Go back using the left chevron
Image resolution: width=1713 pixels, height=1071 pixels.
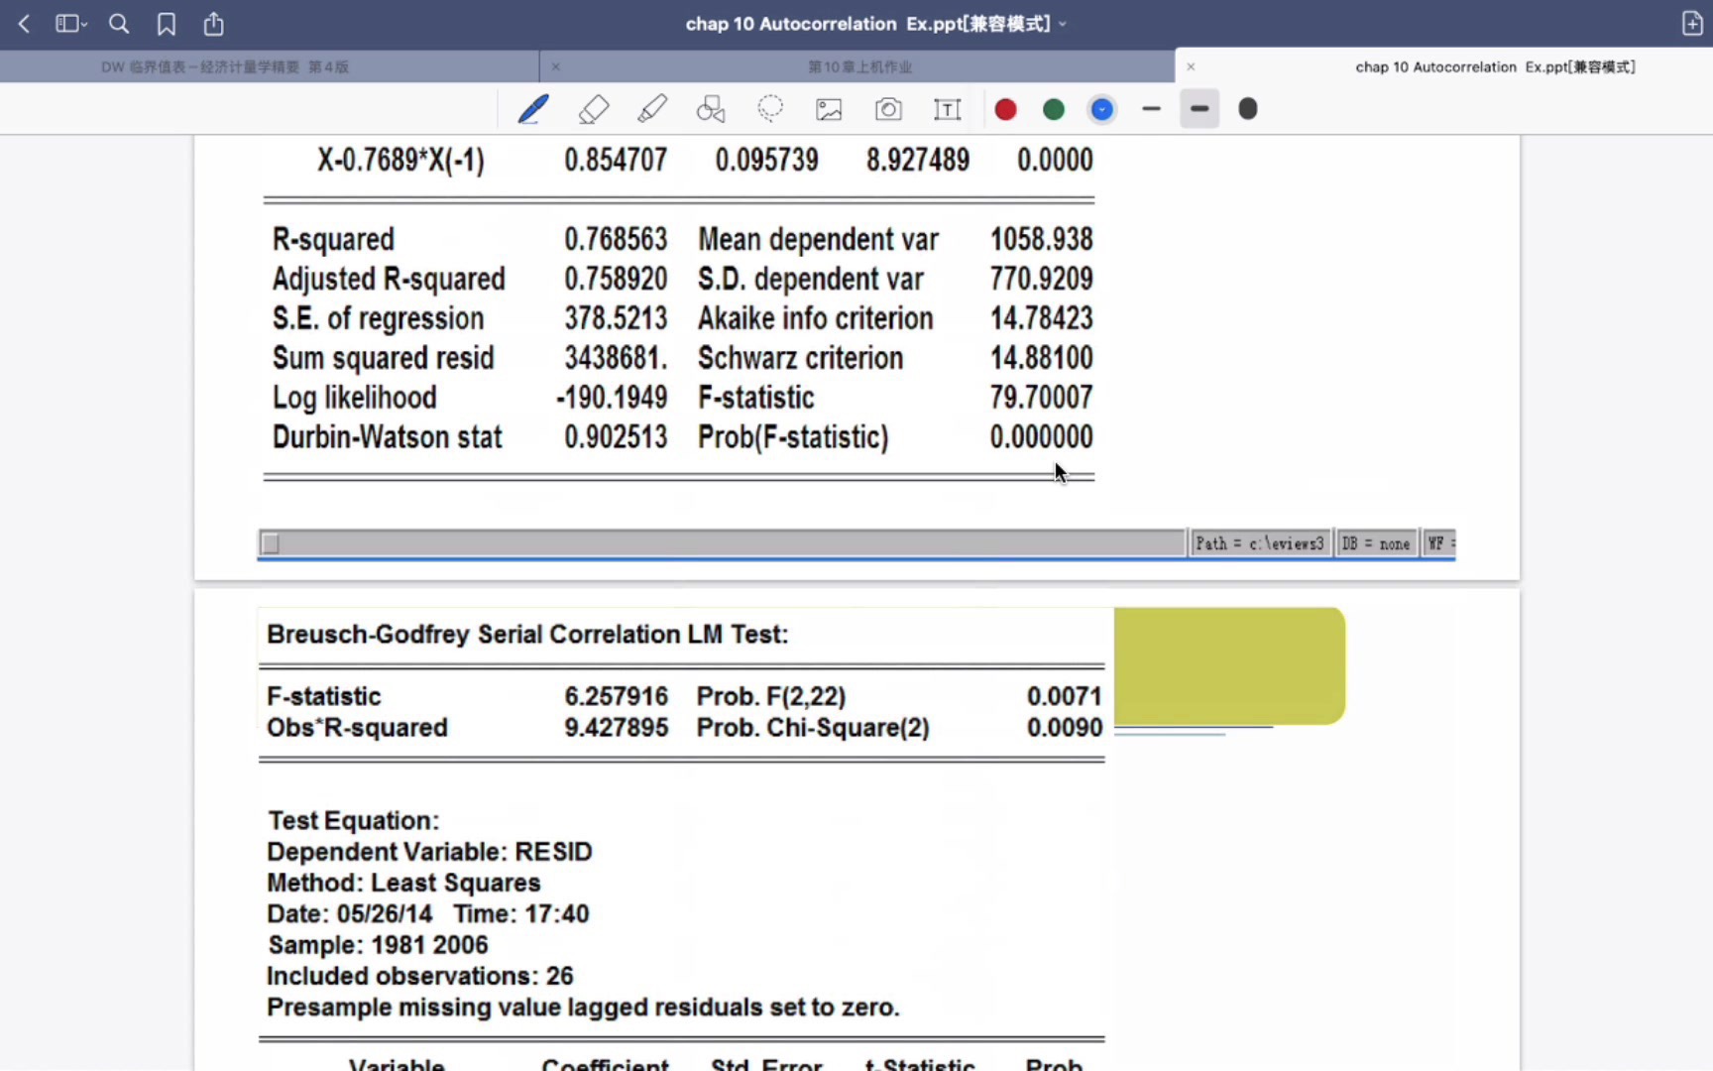pos(25,24)
